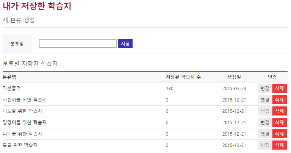The width and height of the screenshot is (291, 153).
Task: Select the bold 밍밍이를 위한 학습지 entry
Action: tap(24, 122)
